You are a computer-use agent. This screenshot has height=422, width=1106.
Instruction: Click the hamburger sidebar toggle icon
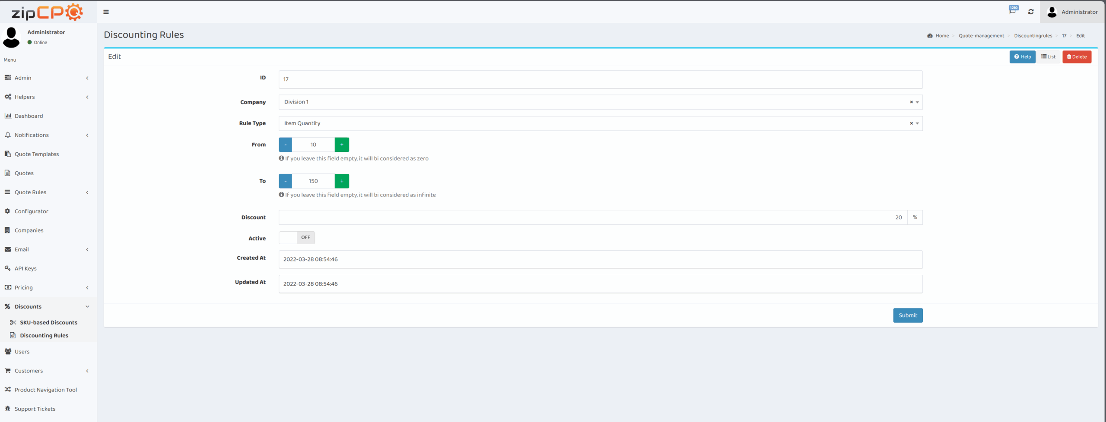tap(106, 12)
